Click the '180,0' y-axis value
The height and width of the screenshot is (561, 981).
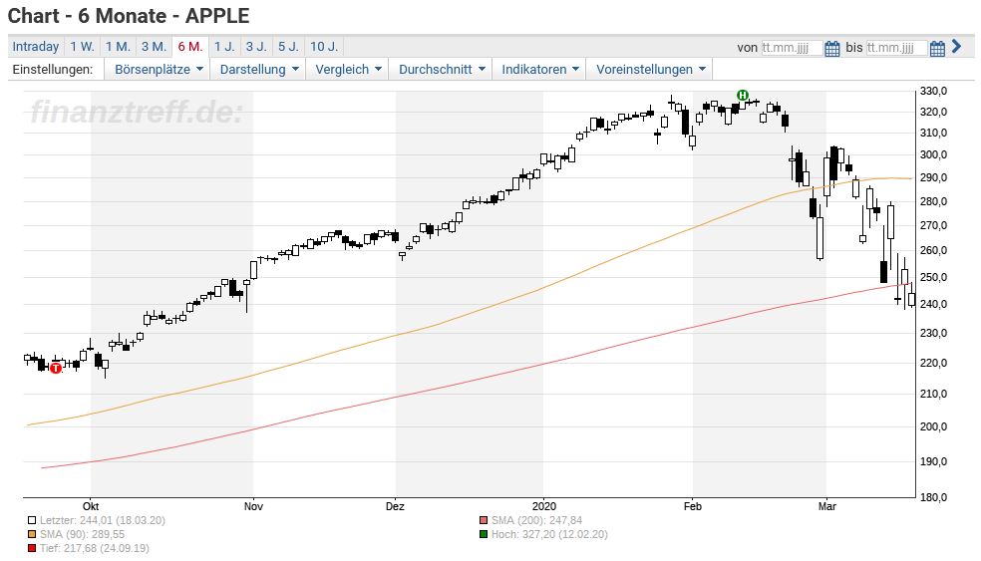click(933, 497)
